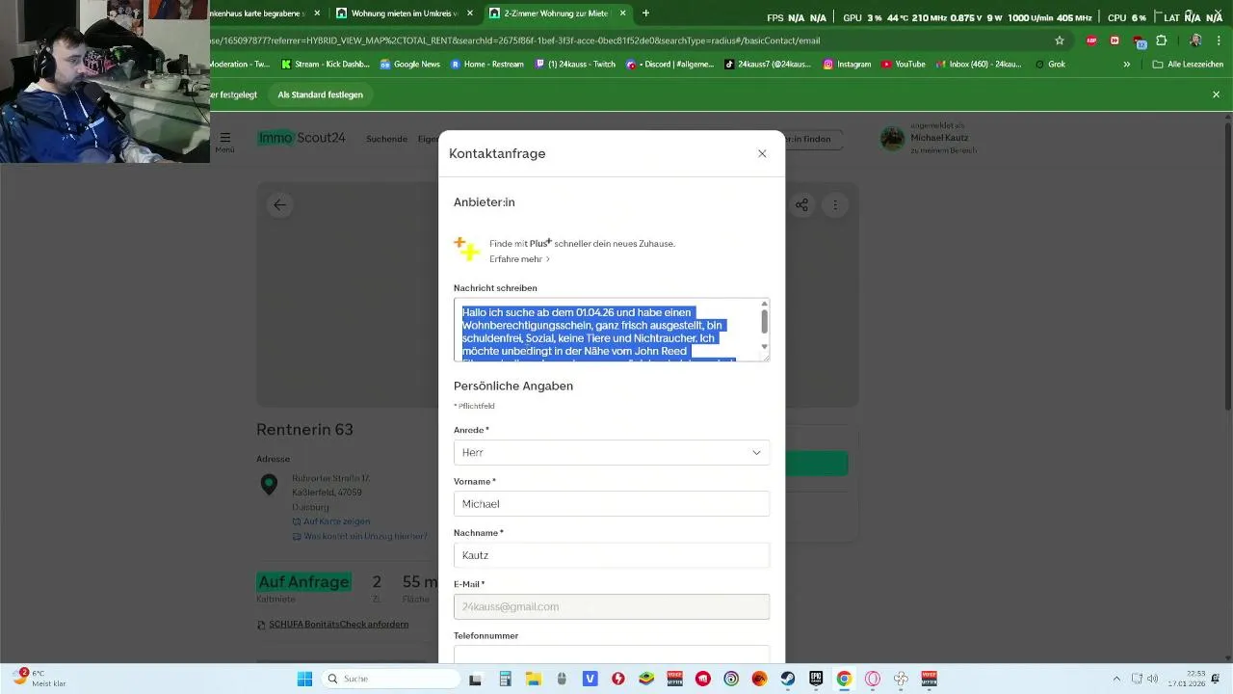Click the Adblock Plus extension icon
The width and height of the screenshot is (1233, 694).
click(x=1090, y=40)
